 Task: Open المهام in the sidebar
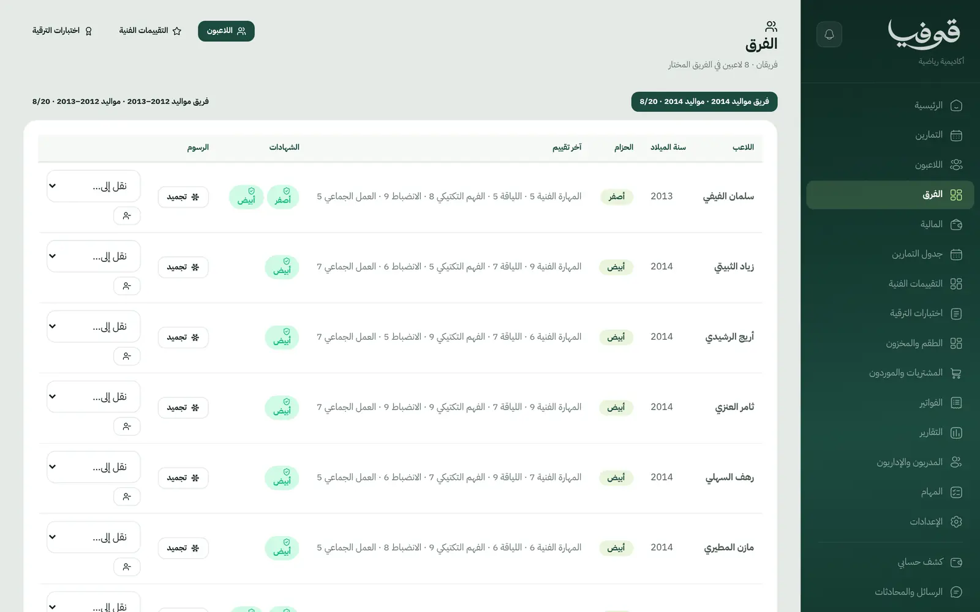tap(890, 492)
